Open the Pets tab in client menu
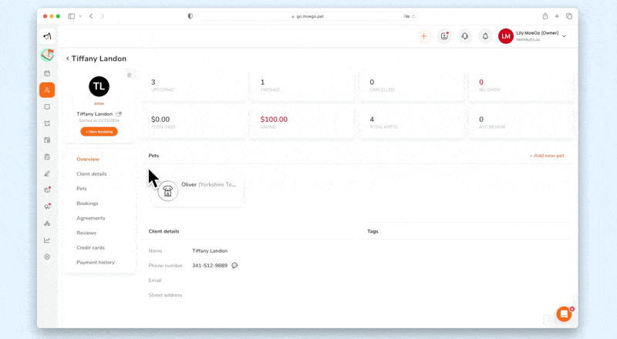Screen dimensions: 617x339 click(x=82, y=189)
